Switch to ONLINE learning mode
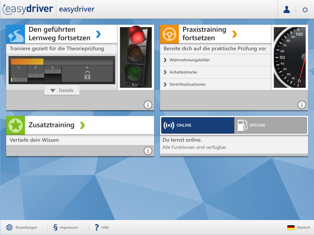 coord(198,125)
